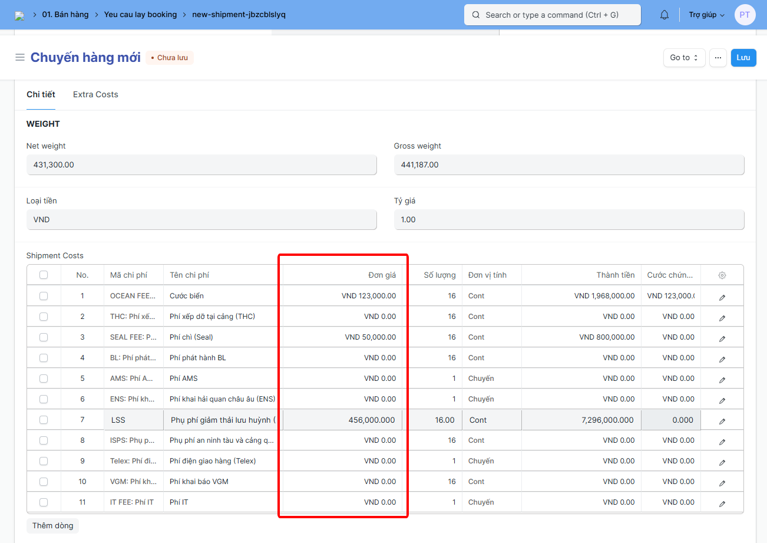
Task: Tick the checkbox for Phí khai báo VGM row
Action: click(44, 482)
